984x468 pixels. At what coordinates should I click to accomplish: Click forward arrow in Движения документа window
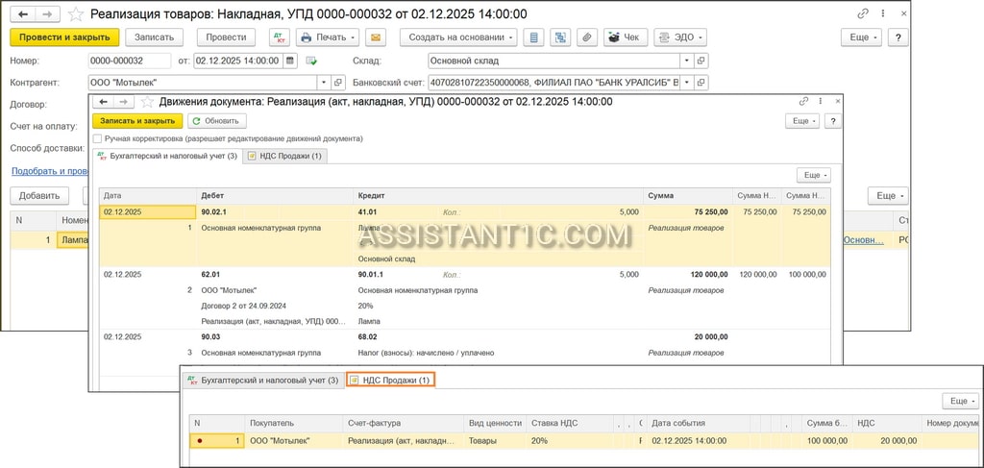tap(125, 102)
